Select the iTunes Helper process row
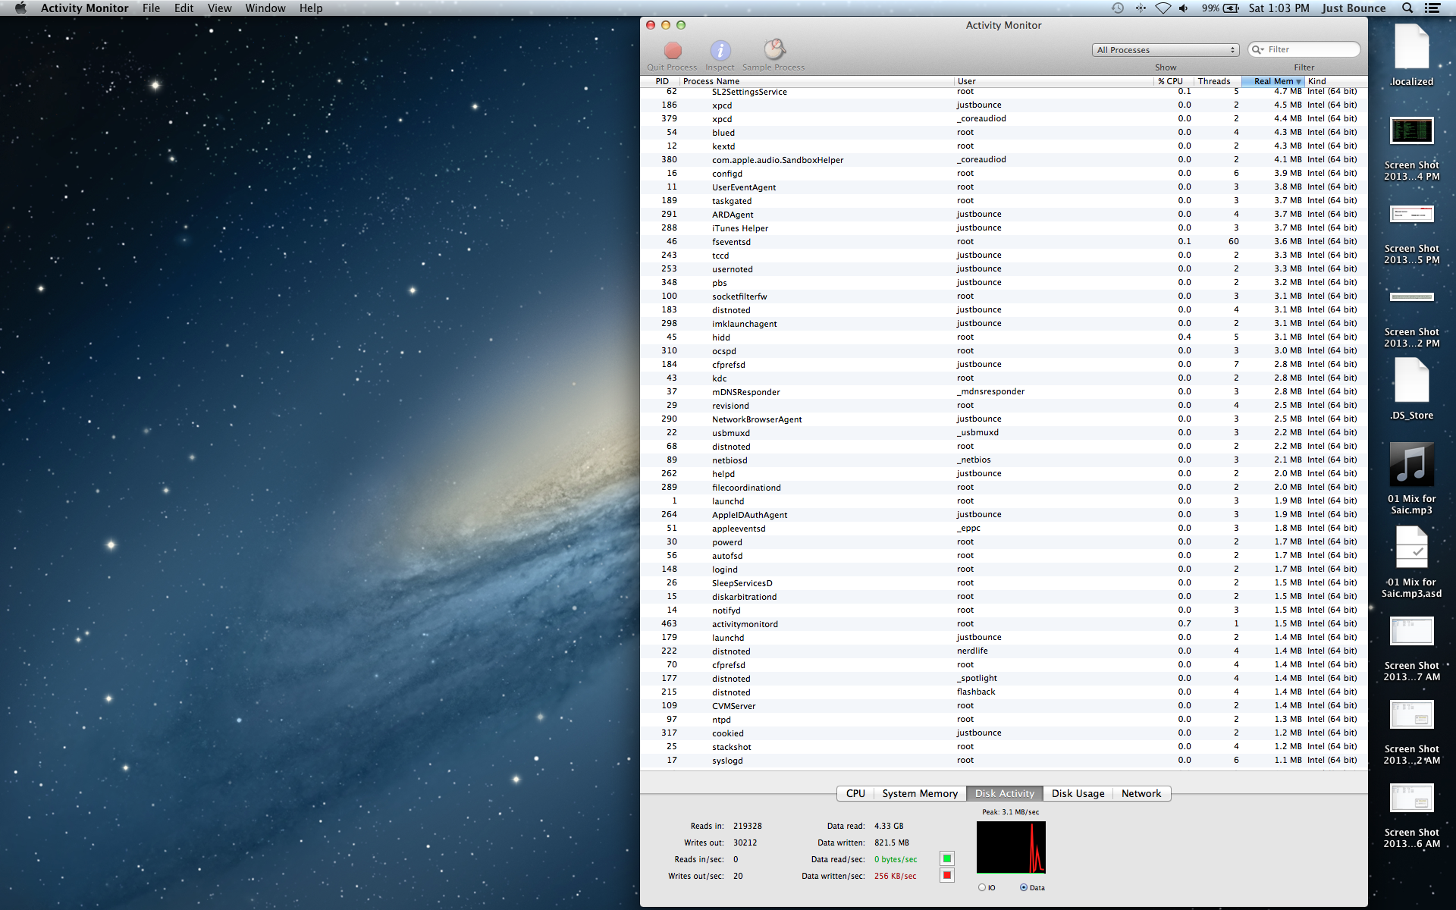Image resolution: width=1456 pixels, height=910 pixels. click(740, 228)
